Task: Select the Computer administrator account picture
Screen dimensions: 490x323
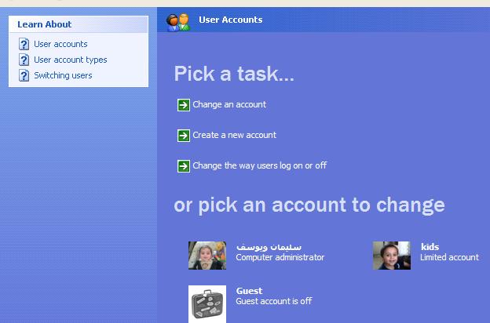Action: point(207,256)
